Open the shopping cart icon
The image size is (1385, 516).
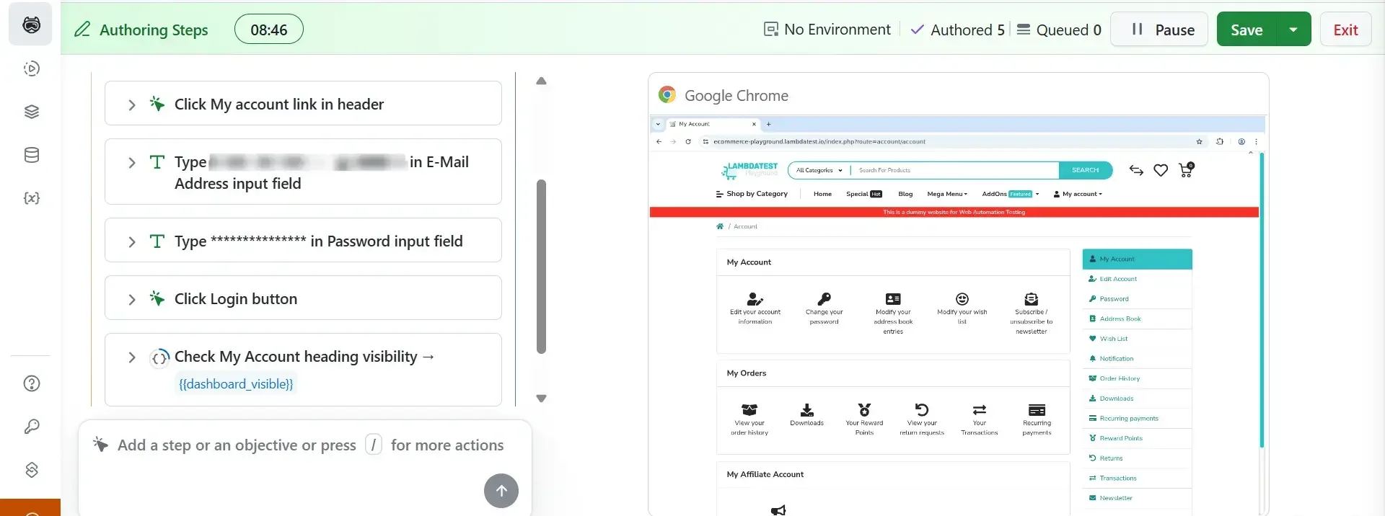point(1186,170)
